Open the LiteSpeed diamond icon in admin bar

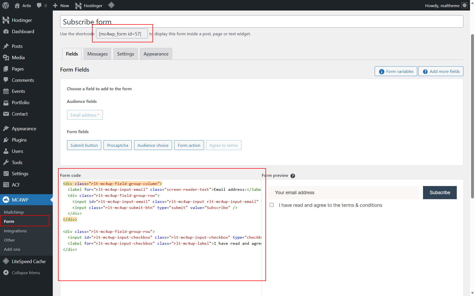(x=111, y=5)
